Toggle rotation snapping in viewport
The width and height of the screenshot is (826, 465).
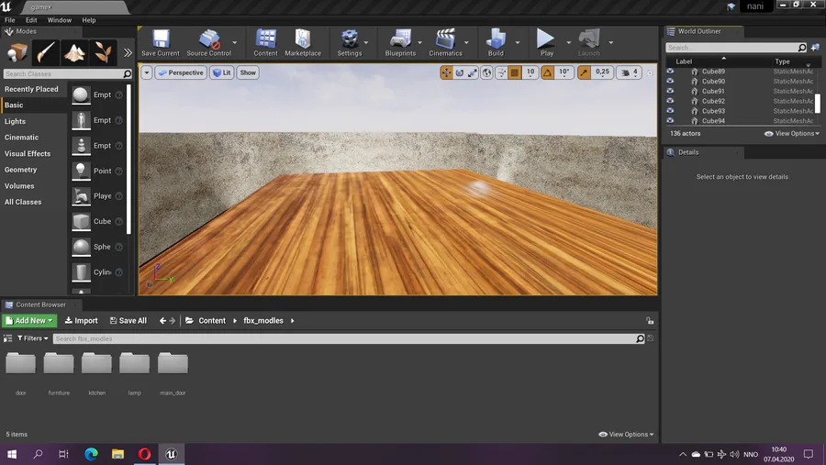tap(548, 72)
